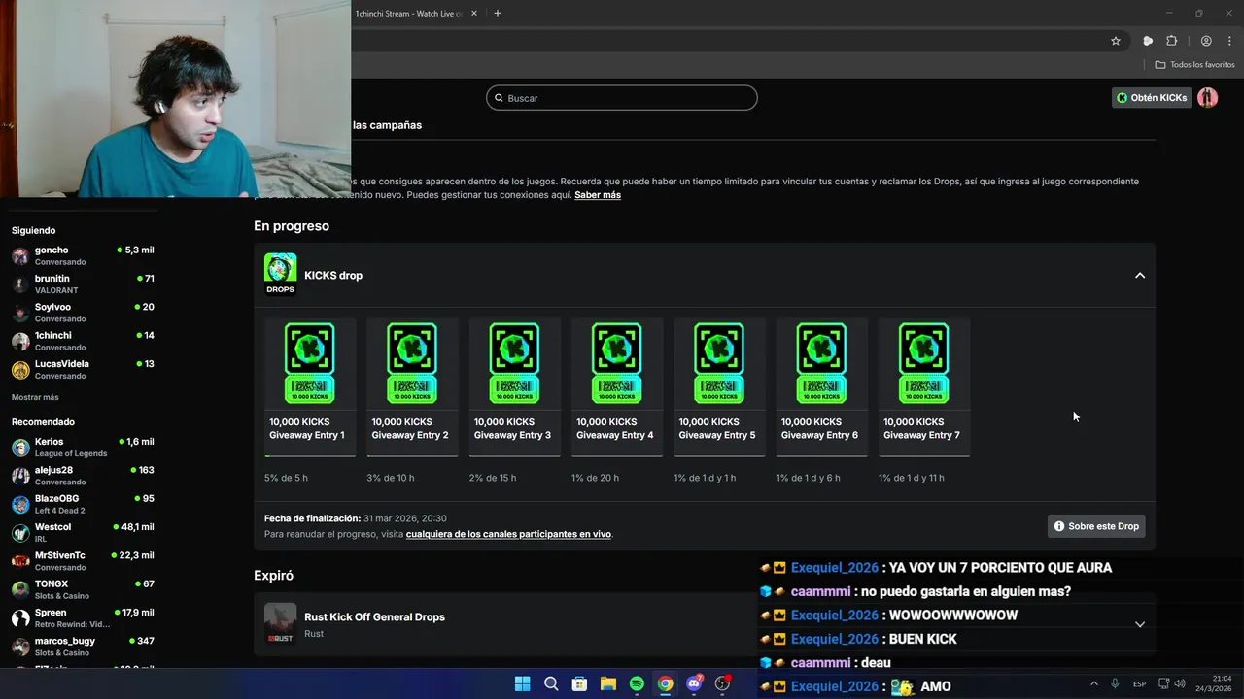The width and height of the screenshot is (1244, 699).
Task: Click TONGX avatar in sidebar
Action: [x=20, y=589]
